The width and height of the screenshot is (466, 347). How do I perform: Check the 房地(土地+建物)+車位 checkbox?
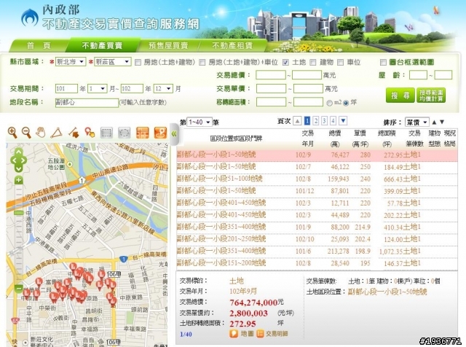point(202,62)
